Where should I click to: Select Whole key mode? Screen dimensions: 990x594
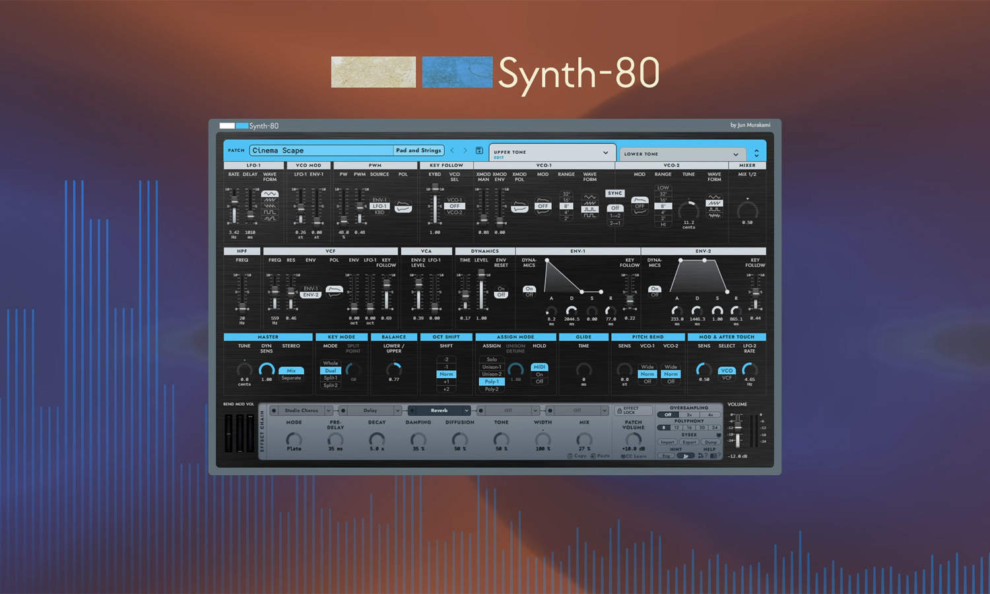330,363
